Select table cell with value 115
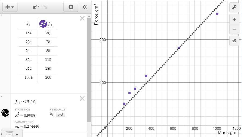Image resolution: width=242 pixels, height=137 pixels. click(x=48, y=60)
